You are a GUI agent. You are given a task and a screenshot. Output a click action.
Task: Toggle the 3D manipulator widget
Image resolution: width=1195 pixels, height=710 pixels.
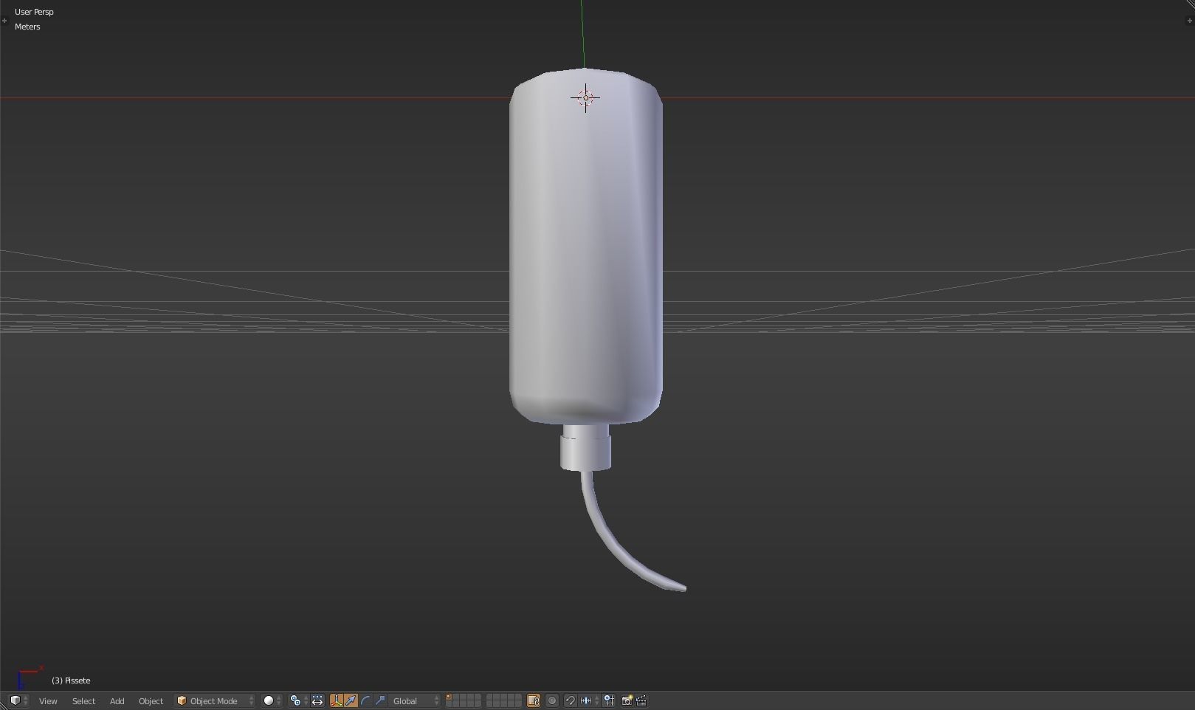337,700
